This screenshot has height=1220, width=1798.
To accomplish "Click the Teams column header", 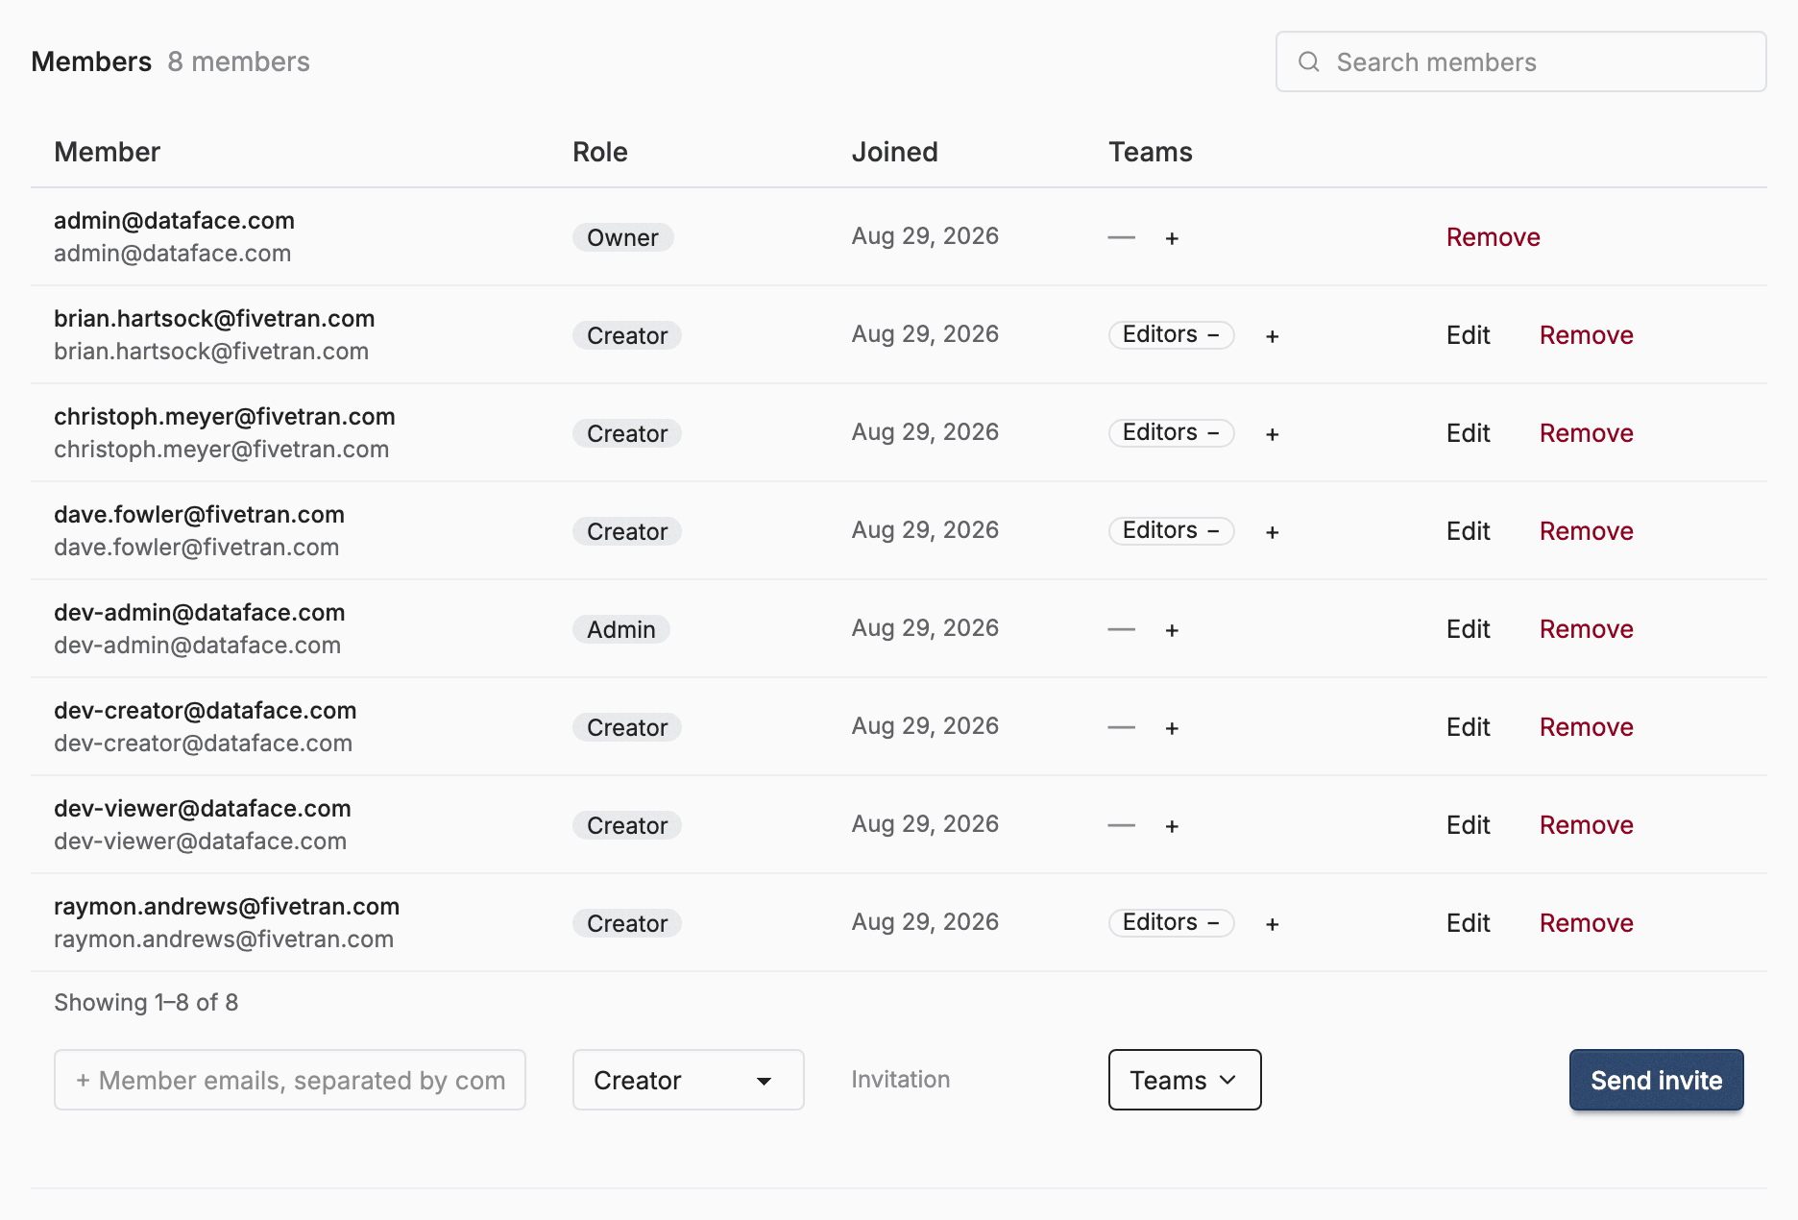I will (x=1151, y=152).
